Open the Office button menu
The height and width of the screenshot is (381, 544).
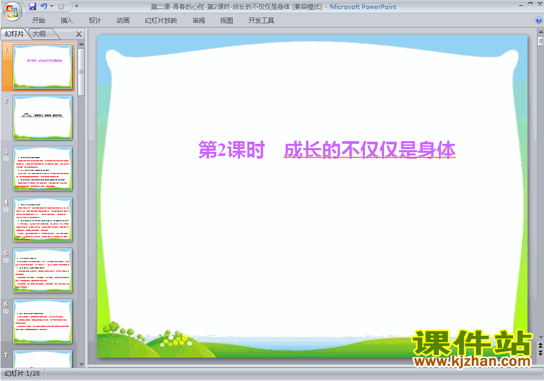point(12,12)
